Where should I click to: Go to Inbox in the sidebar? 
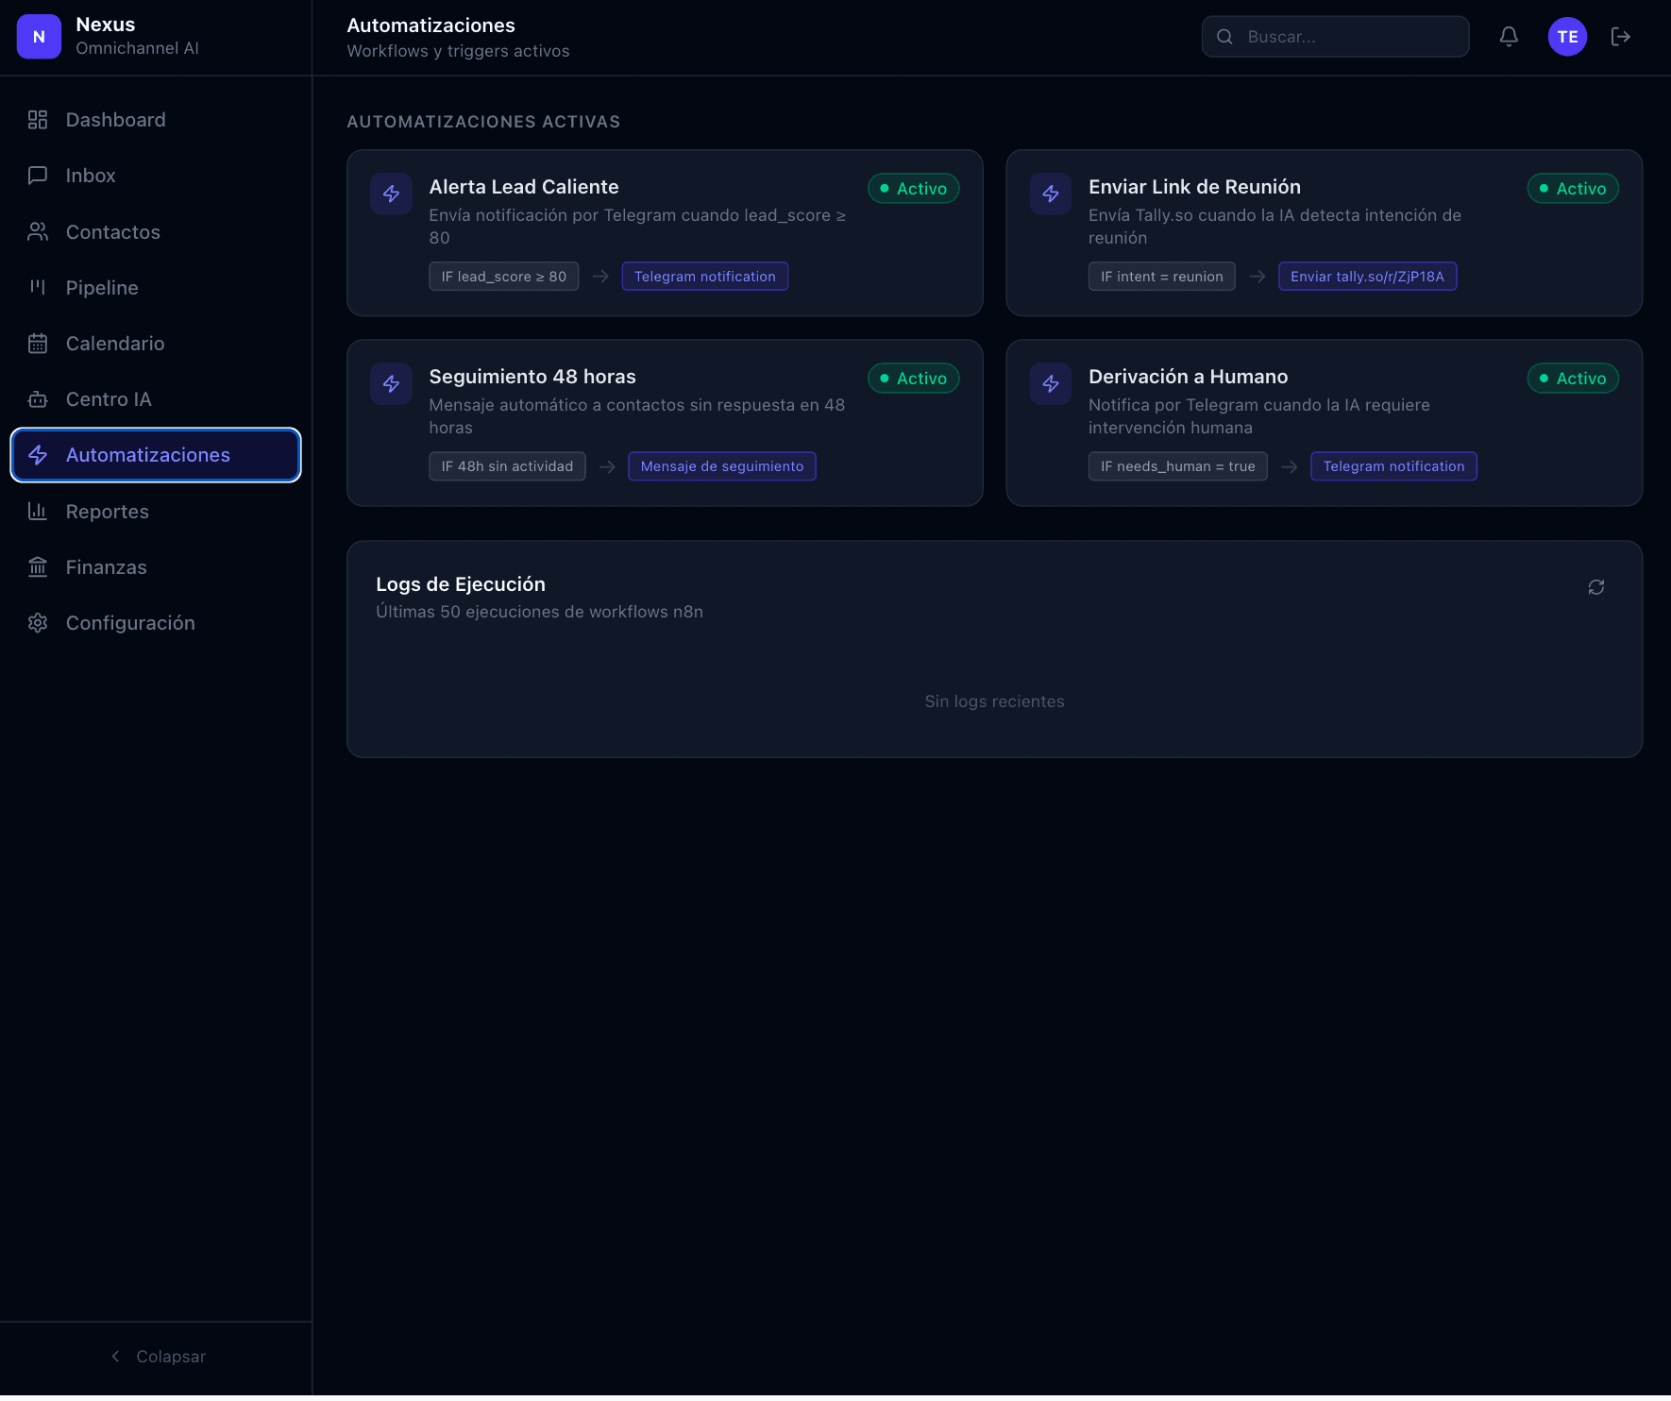pyautogui.click(x=156, y=176)
